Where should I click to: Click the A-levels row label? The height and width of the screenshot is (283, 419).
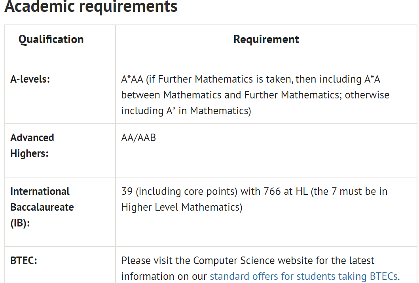[30, 79]
